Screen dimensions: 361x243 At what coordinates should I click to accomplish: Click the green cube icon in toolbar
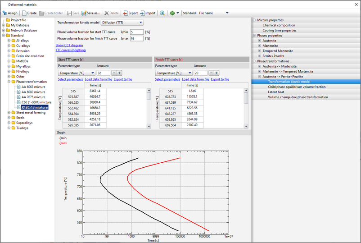coord(171,13)
